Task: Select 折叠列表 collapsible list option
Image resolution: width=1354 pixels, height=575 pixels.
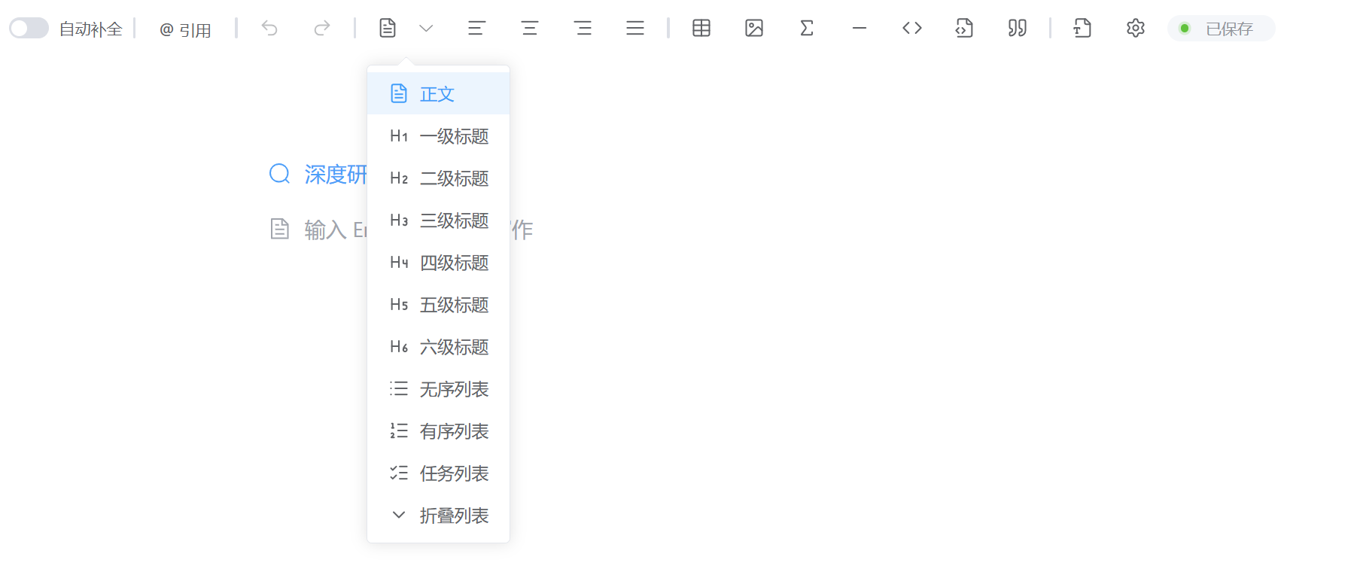Action: tap(439, 516)
